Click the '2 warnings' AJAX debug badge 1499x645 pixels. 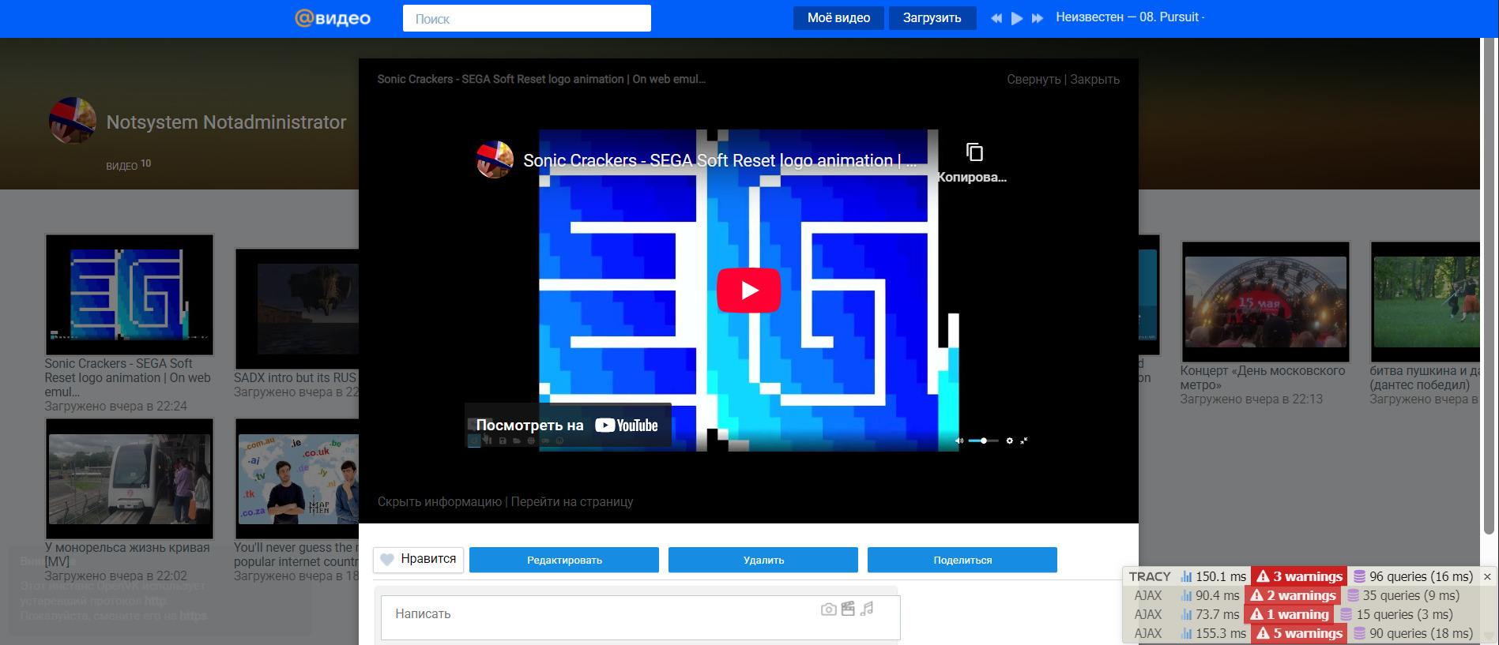click(x=1293, y=595)
